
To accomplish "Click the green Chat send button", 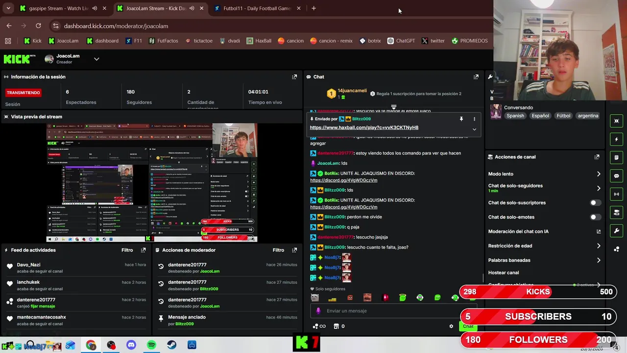I will point(468,327).
